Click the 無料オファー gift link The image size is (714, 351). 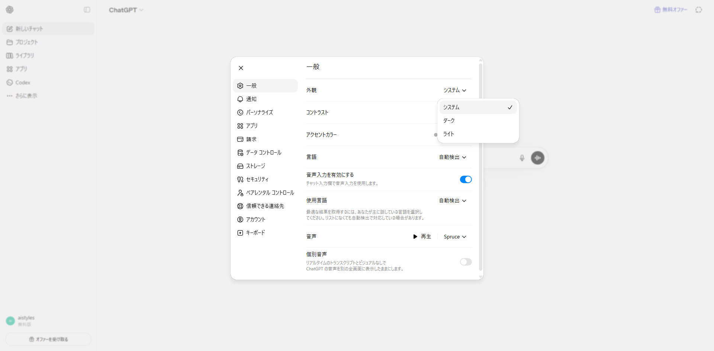[x=671, y=10]
